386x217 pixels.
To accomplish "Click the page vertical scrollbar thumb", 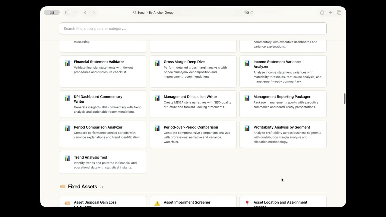I will click(x=344, y=99).
